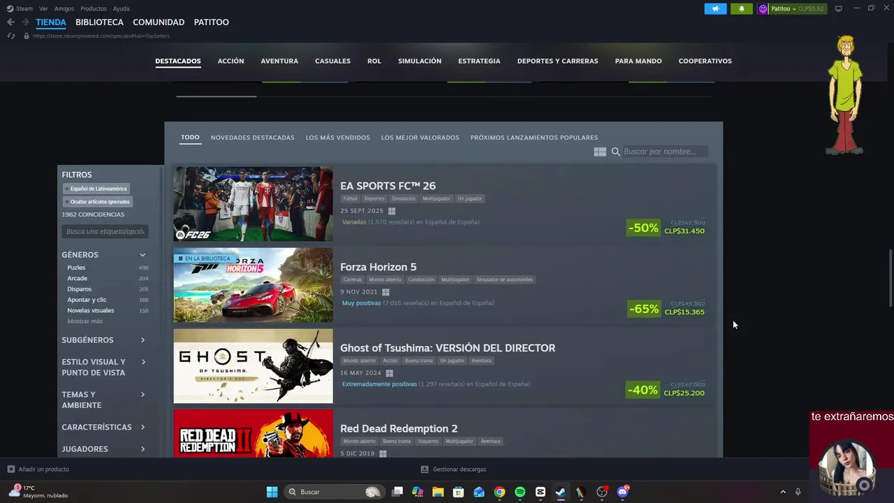Open Outlook from the taskbar

[478, 492]
